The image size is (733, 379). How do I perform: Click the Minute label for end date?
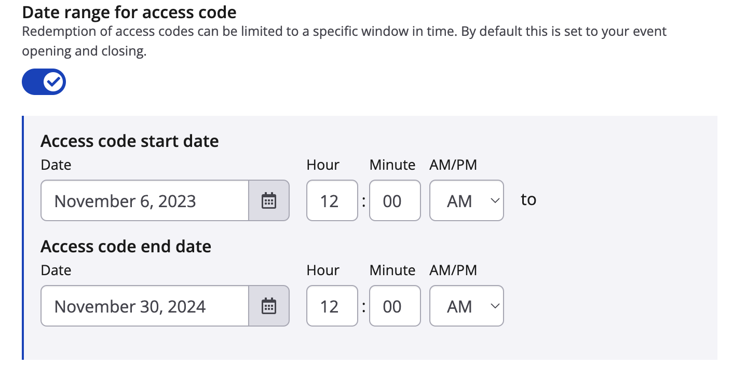coord(392,270)
